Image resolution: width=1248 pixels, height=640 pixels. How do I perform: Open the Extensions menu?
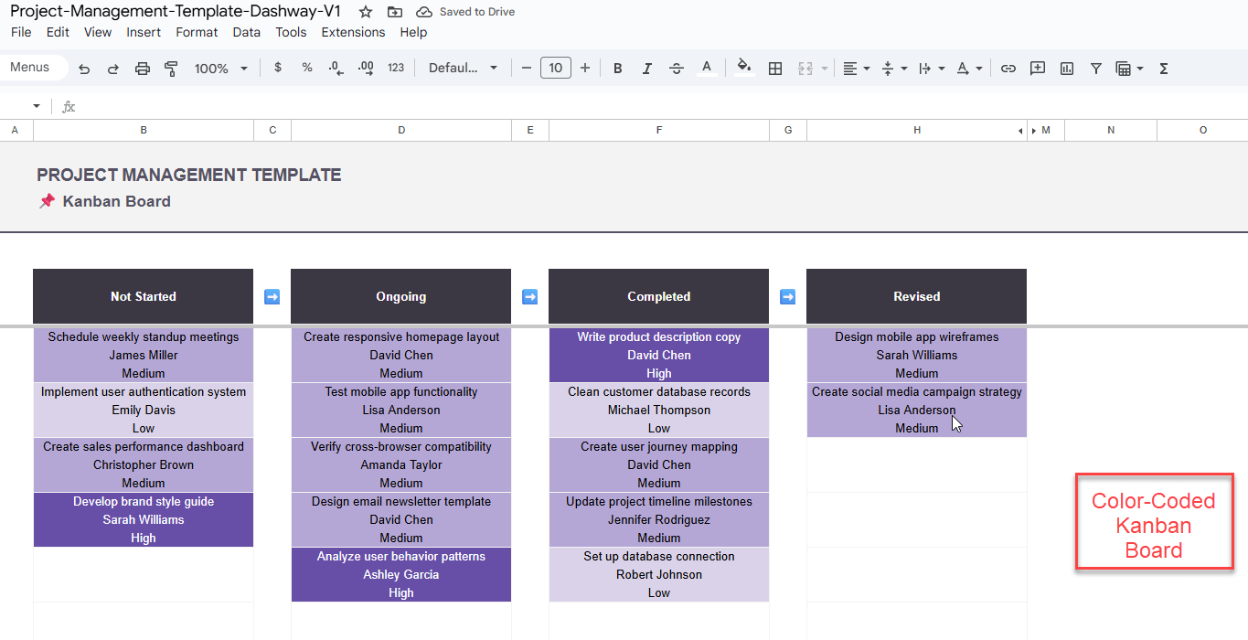tap(353, 32)
